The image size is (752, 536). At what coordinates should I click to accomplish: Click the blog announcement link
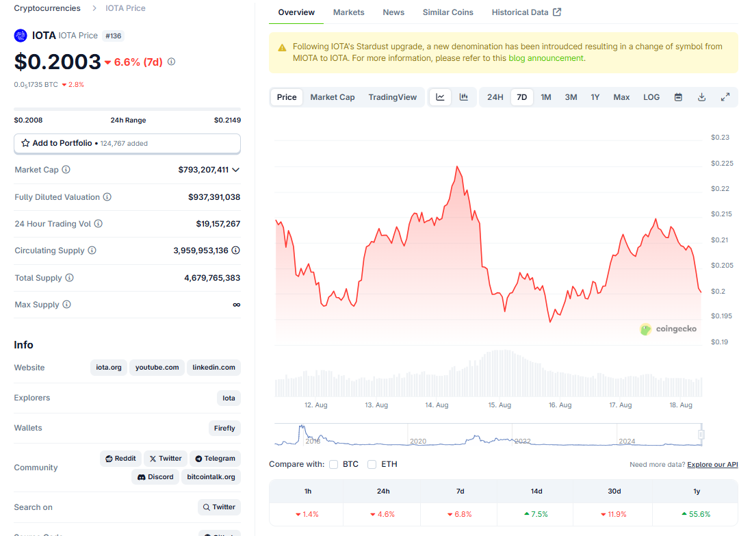pyautogui.click(x=546, y=58)
